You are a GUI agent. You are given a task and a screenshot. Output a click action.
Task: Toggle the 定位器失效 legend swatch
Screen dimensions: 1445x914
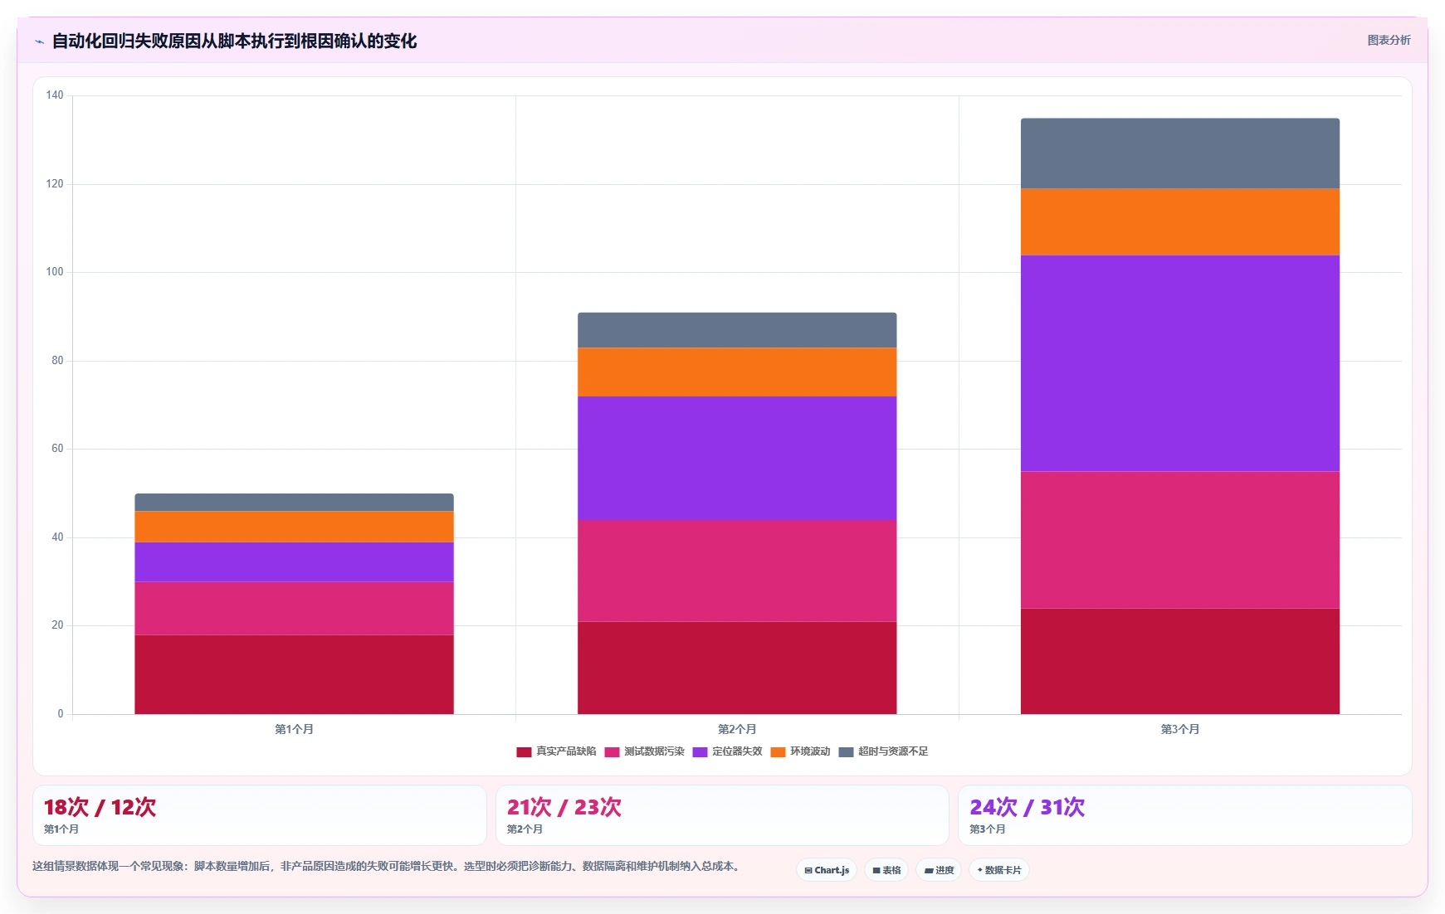coord(700,751)
